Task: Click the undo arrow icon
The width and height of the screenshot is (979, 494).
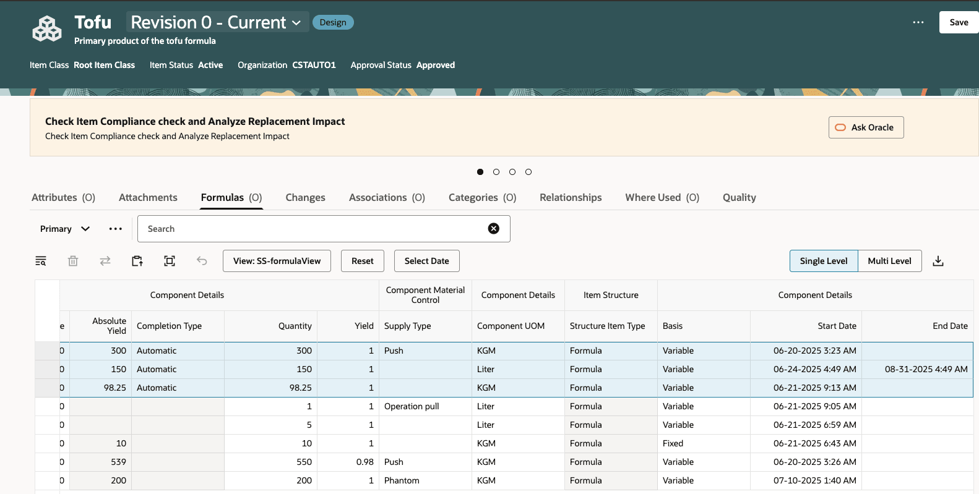Action: 202,261
